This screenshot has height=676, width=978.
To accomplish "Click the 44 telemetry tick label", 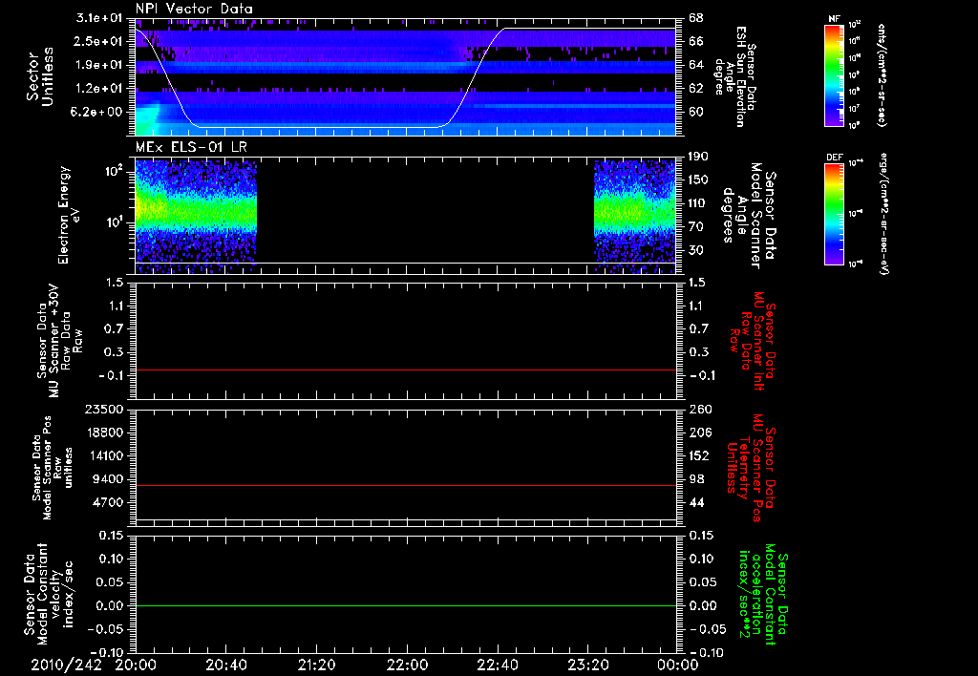I will pyautogui.click(x=696, y=502).
